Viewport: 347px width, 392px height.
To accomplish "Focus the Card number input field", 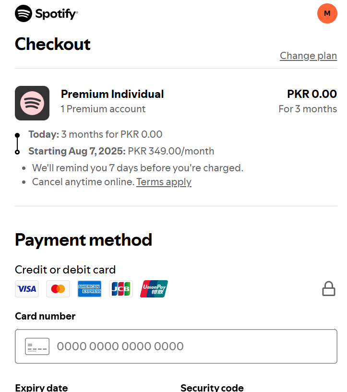I will pyautogui.click(x=176, y=346).
